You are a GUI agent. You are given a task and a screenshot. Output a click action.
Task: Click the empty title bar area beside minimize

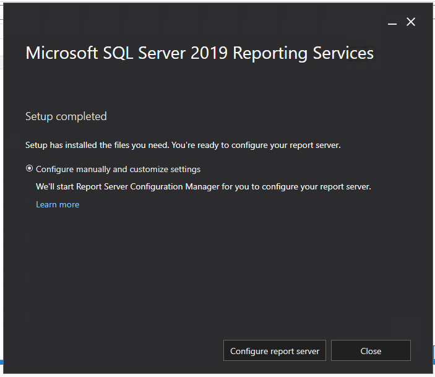(x=248, y=22)
